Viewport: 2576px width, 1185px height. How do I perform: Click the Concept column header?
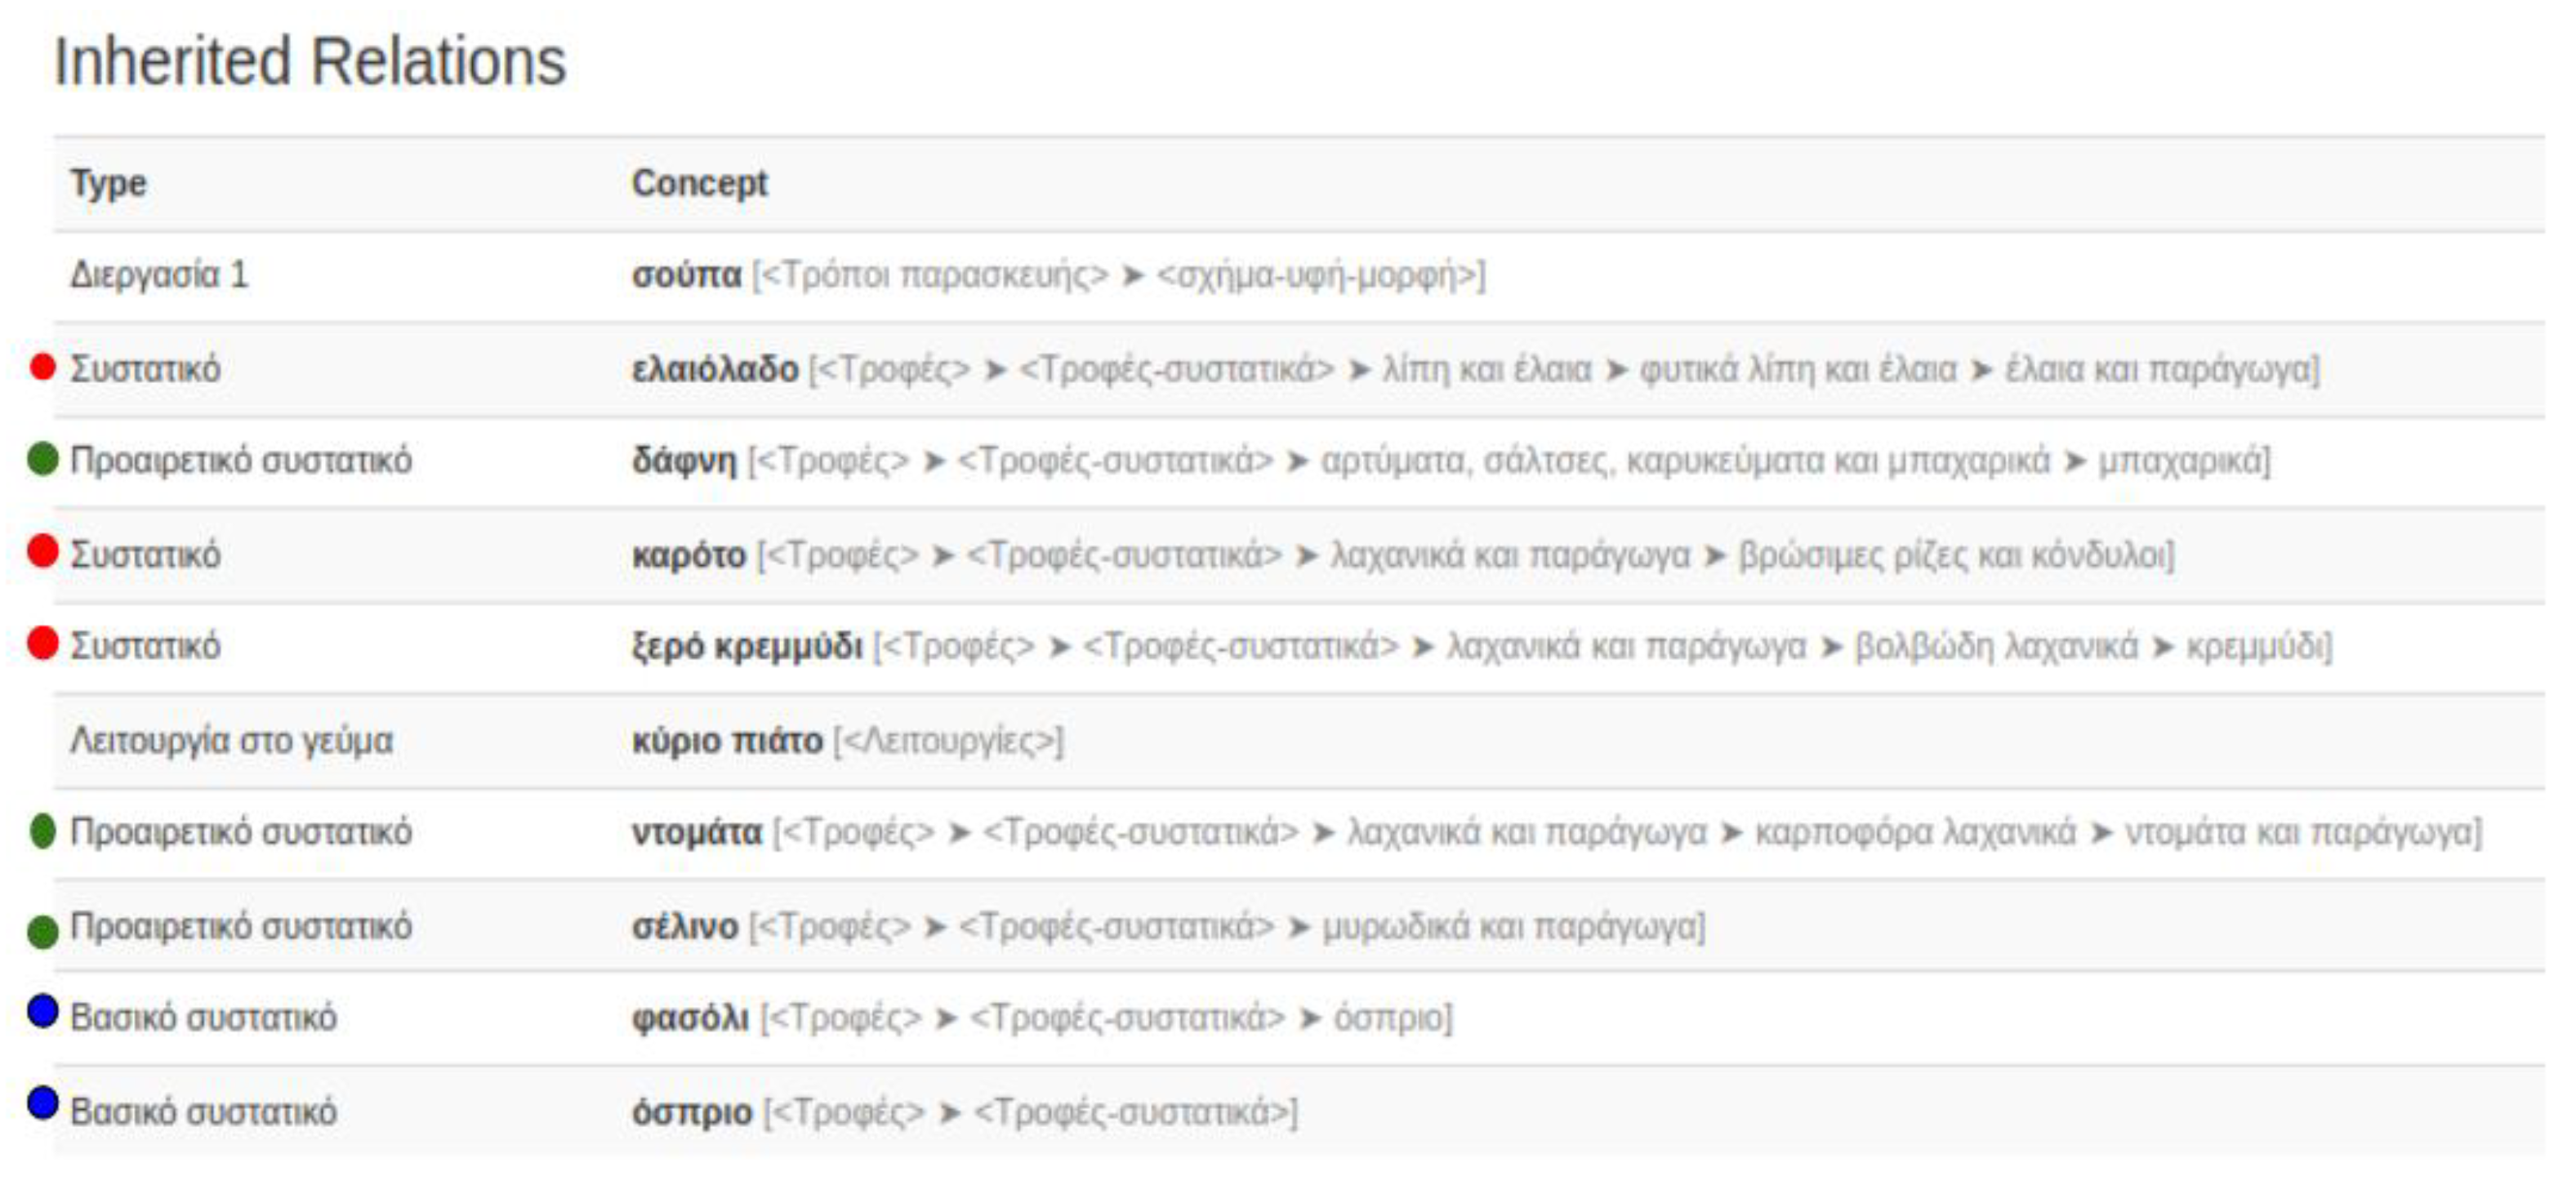tap(700, 183)
